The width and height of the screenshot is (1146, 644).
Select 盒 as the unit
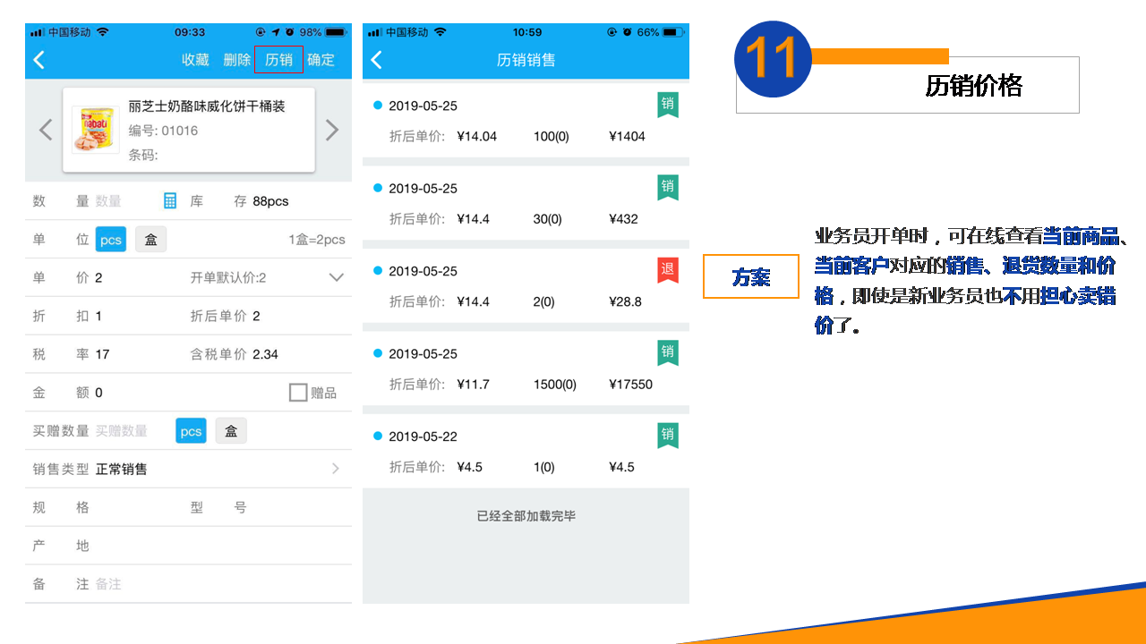click(151, 240)
